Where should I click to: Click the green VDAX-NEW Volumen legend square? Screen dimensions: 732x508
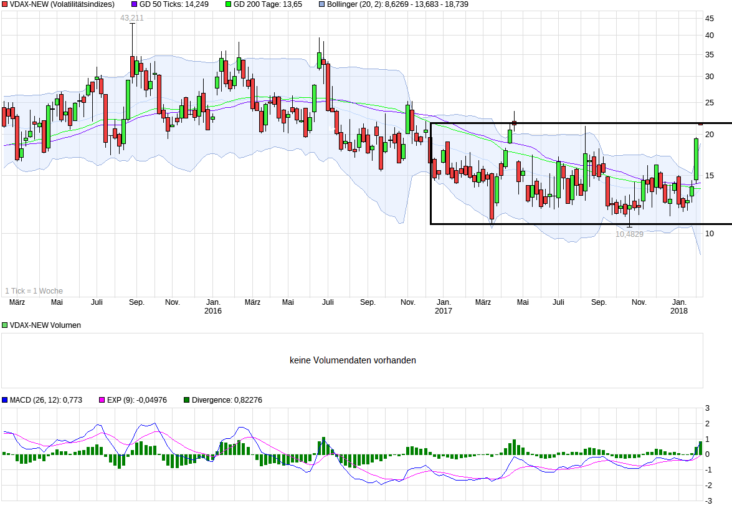click(x=4, y=325)
